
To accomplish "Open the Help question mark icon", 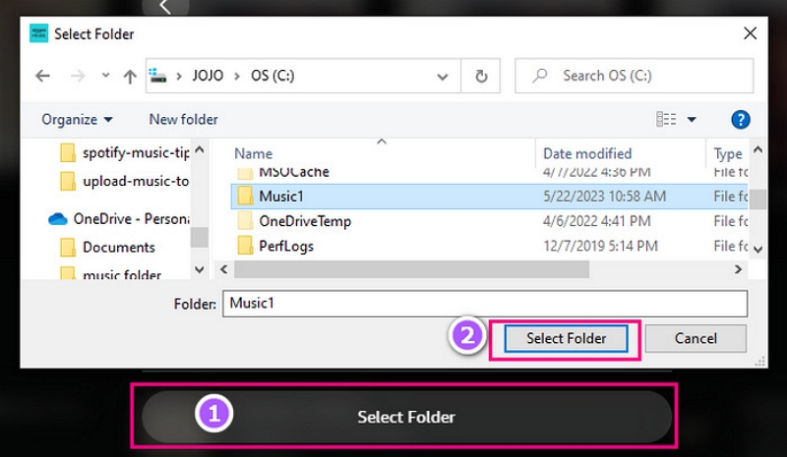I will point(741,119).
